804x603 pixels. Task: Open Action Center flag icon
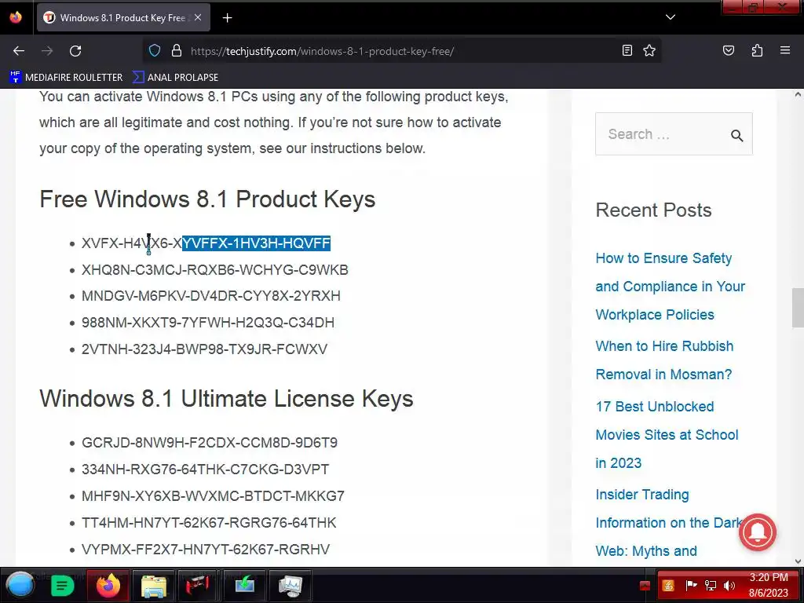click(x=691, y=586)
